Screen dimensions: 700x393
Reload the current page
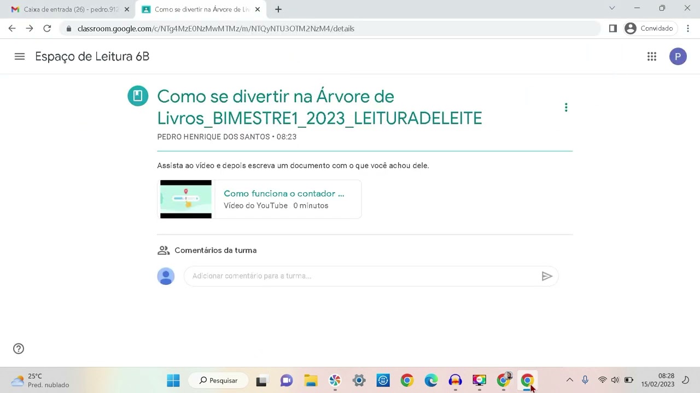point(47,28)
